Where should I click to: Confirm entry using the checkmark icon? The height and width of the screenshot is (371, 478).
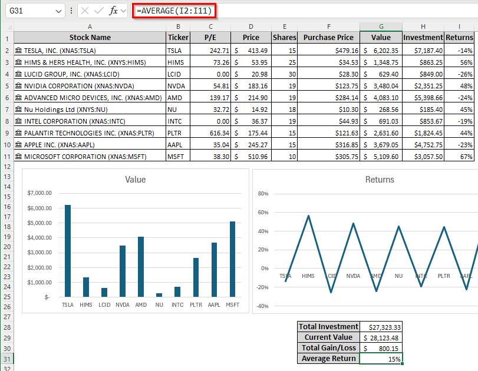point(97,11)
